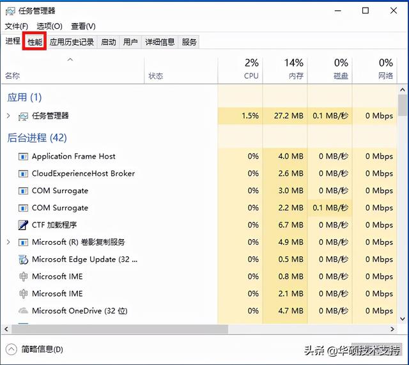Click the CTF 加载程序 pen icon

click(x=23, y=225)
